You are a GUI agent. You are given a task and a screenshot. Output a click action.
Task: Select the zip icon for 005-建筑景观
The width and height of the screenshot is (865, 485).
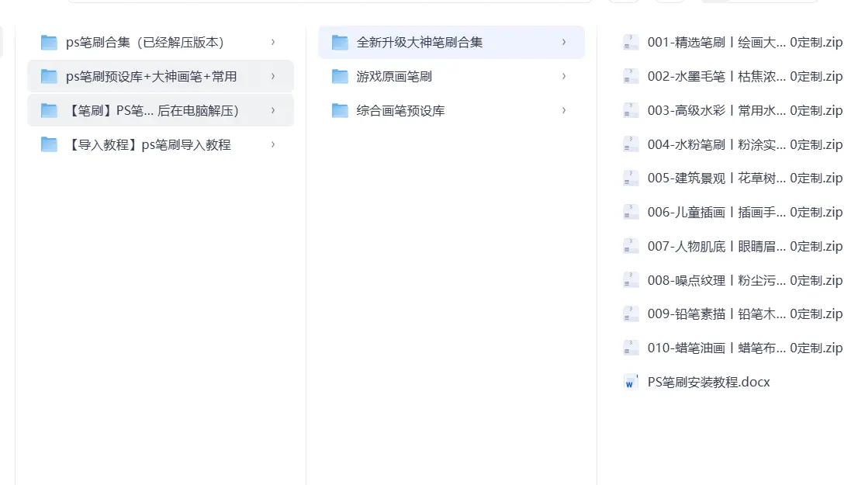[630, 178]
